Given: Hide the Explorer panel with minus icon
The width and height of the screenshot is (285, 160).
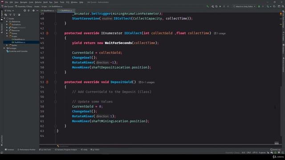Looking at the screenshot, I should (x=37, y=11).
